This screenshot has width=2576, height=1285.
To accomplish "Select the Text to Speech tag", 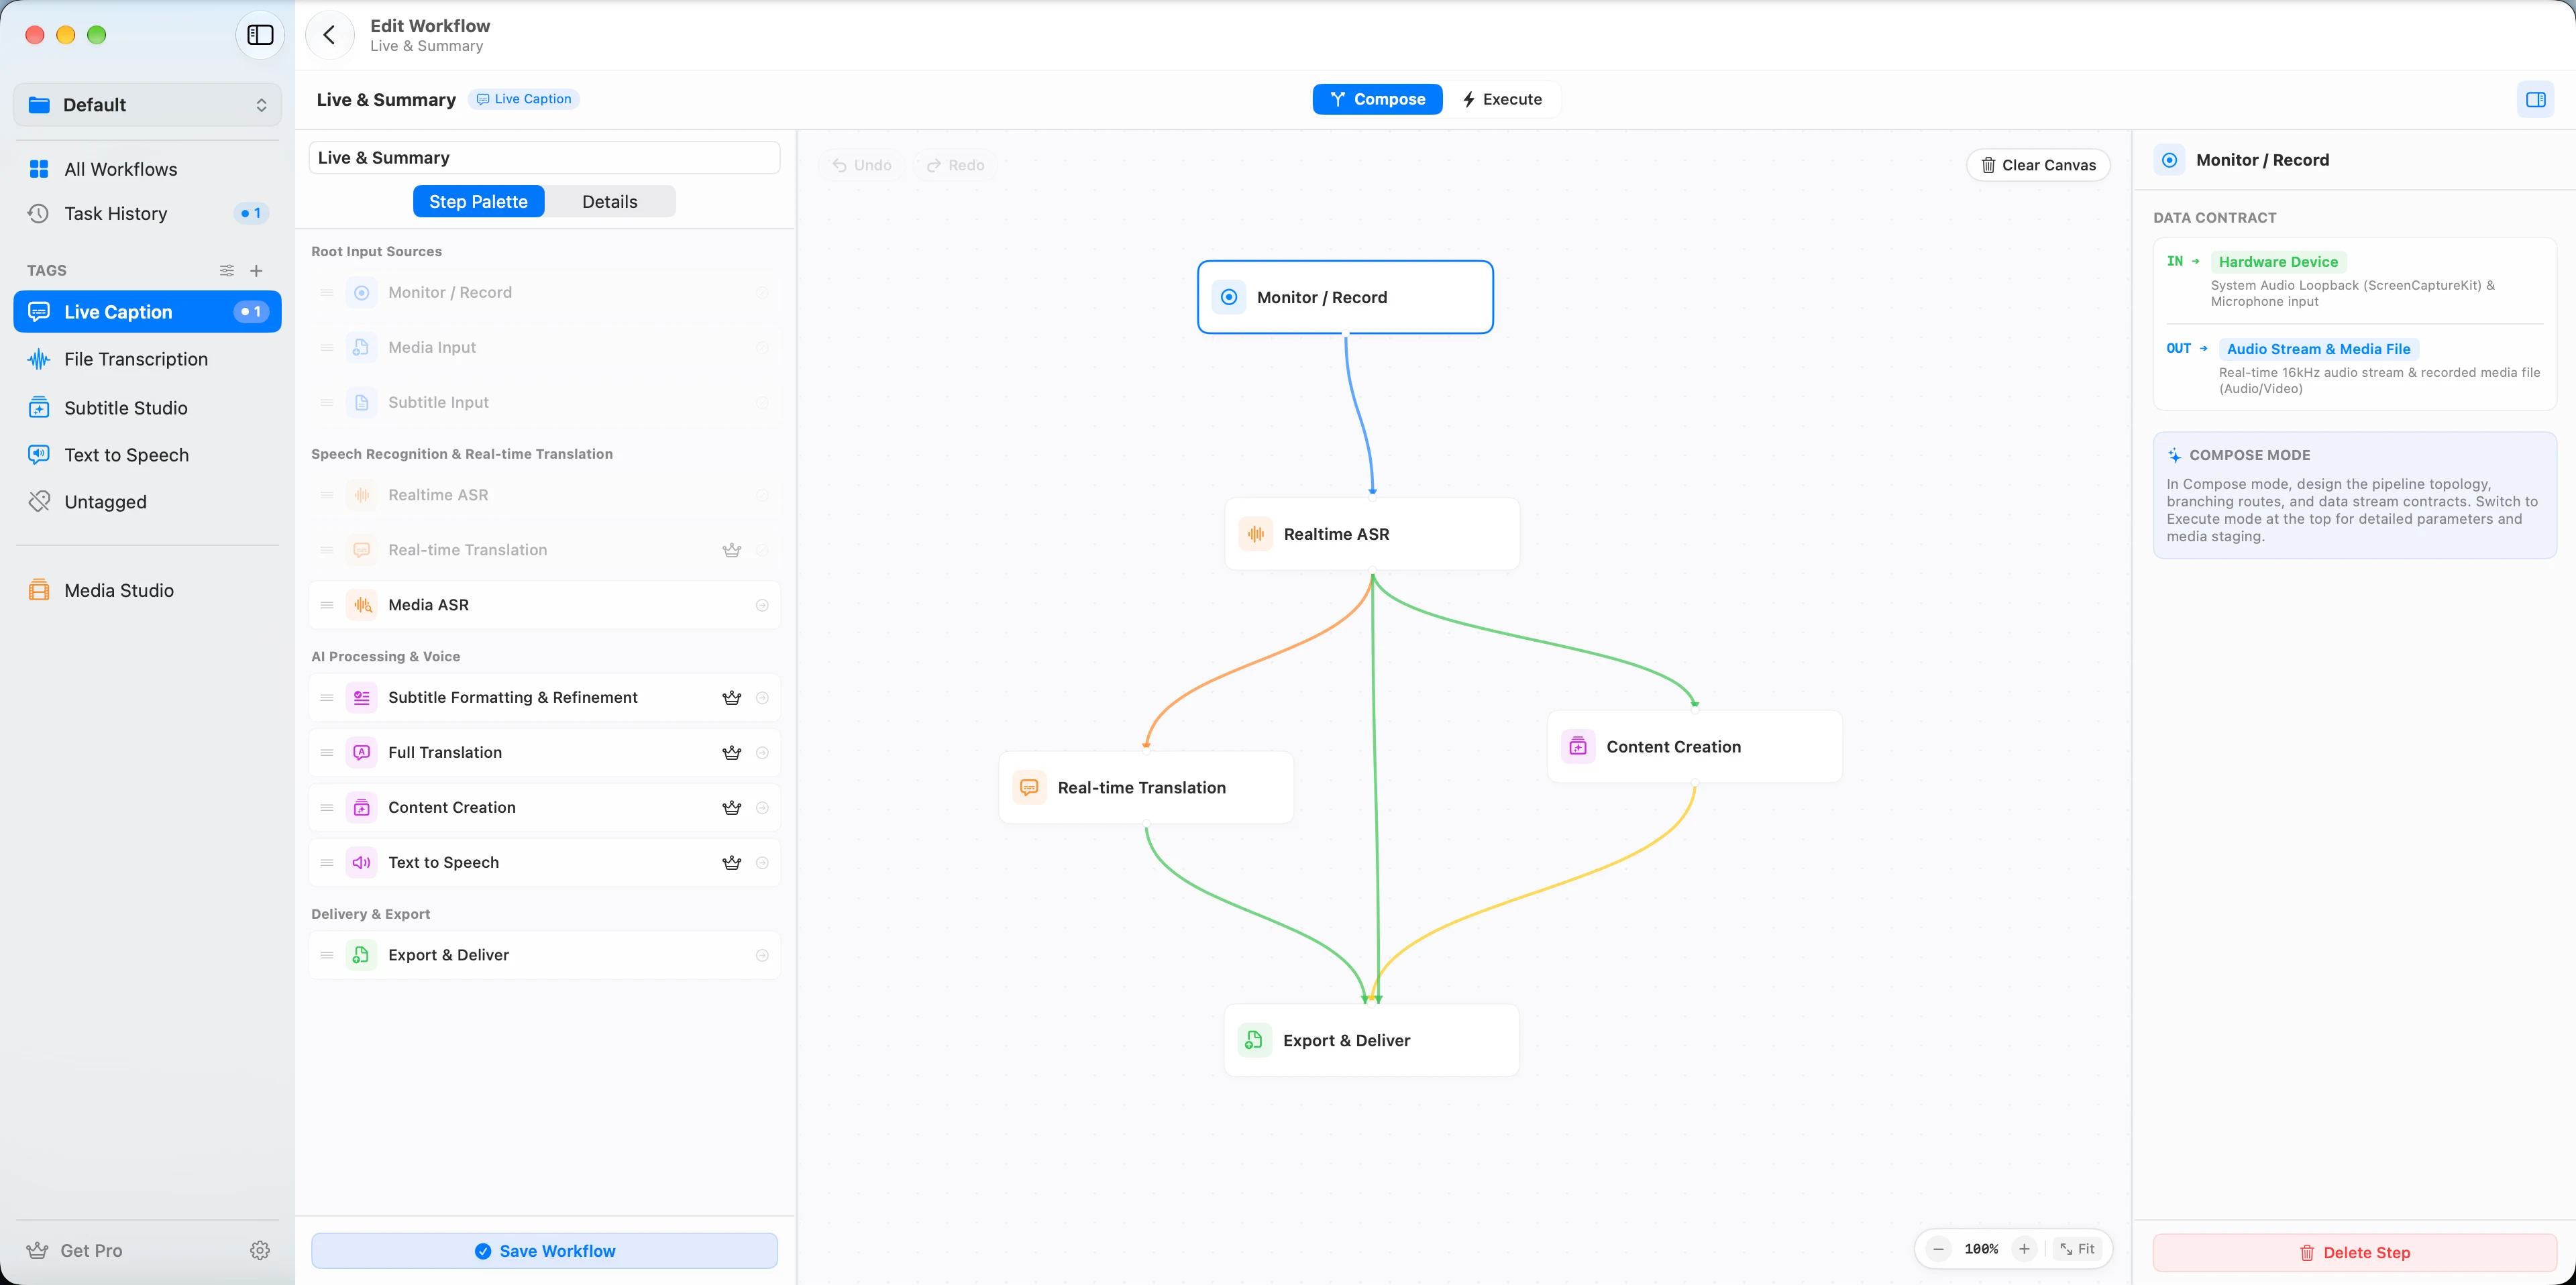I will (x=148, y=454).
